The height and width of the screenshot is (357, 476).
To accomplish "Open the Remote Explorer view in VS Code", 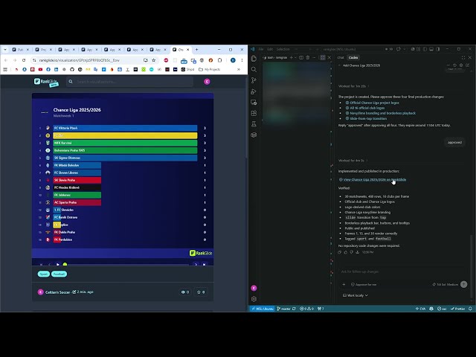I will click(x=254, y=103).
